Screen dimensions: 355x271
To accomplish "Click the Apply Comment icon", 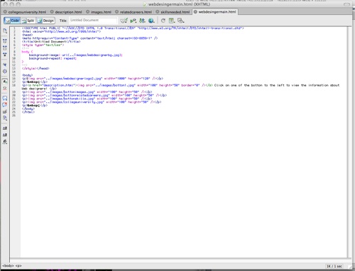I will click(x=5, y=98).
